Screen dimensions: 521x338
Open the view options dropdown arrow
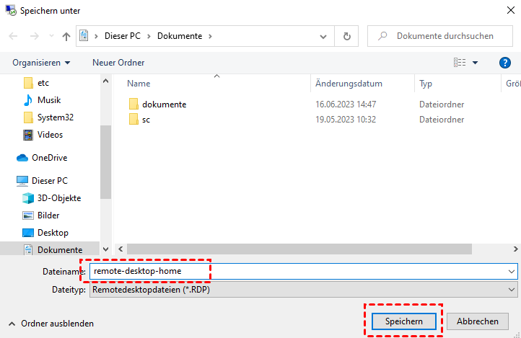[475, 63]
